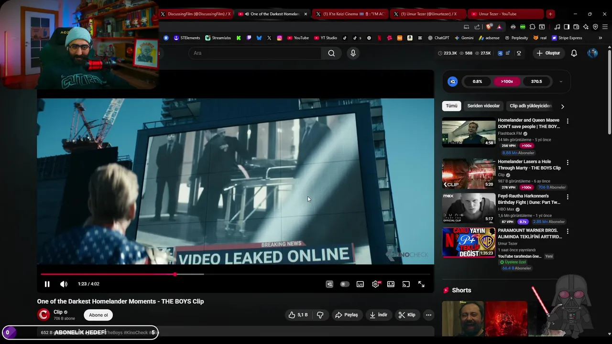This screenshot has width=612, height=344.
Task: Open the Twitch bookmark icon
Action: [249, 38]
